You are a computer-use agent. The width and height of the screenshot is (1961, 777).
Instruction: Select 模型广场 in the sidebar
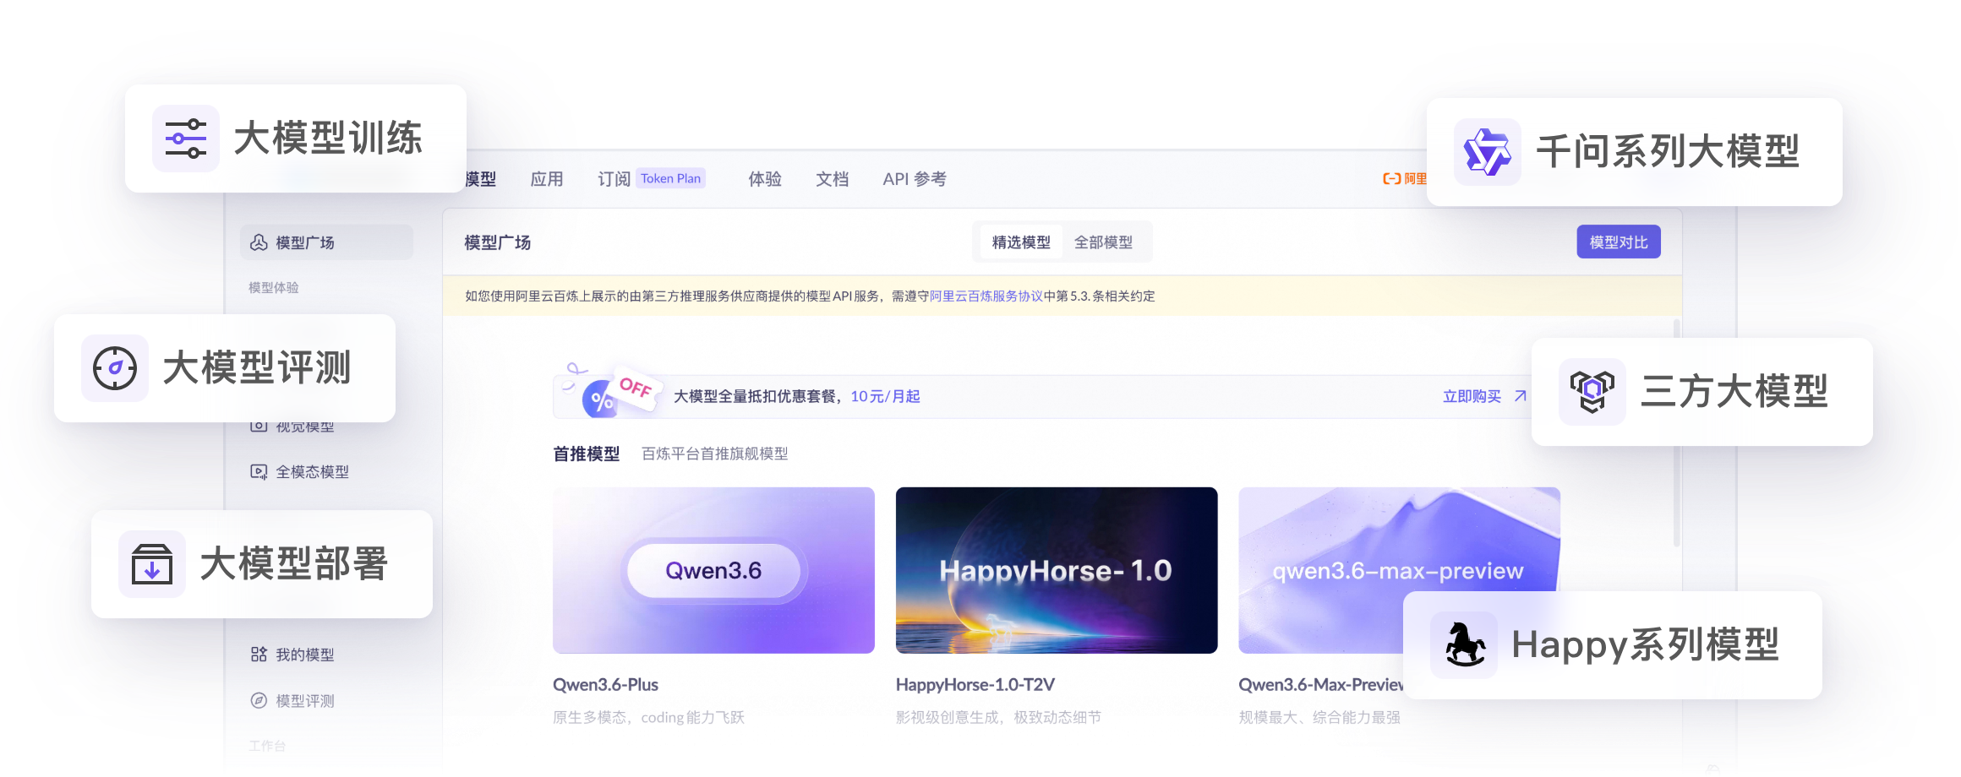pos(326,242)
